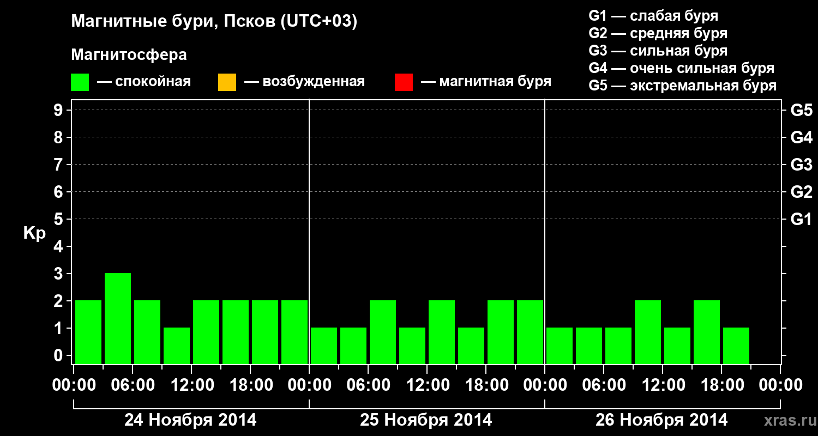Click the '— возбужденная' legend text

[304, 82]
